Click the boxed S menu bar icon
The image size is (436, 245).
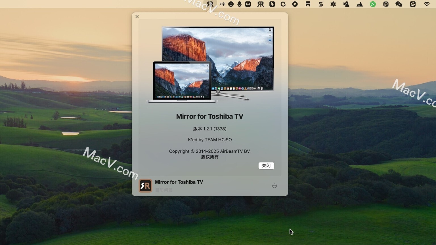pos(413,4)
